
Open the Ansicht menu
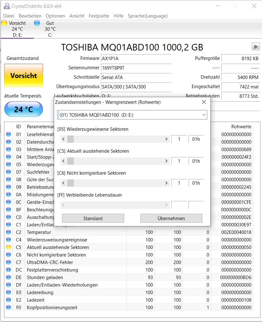77,16
